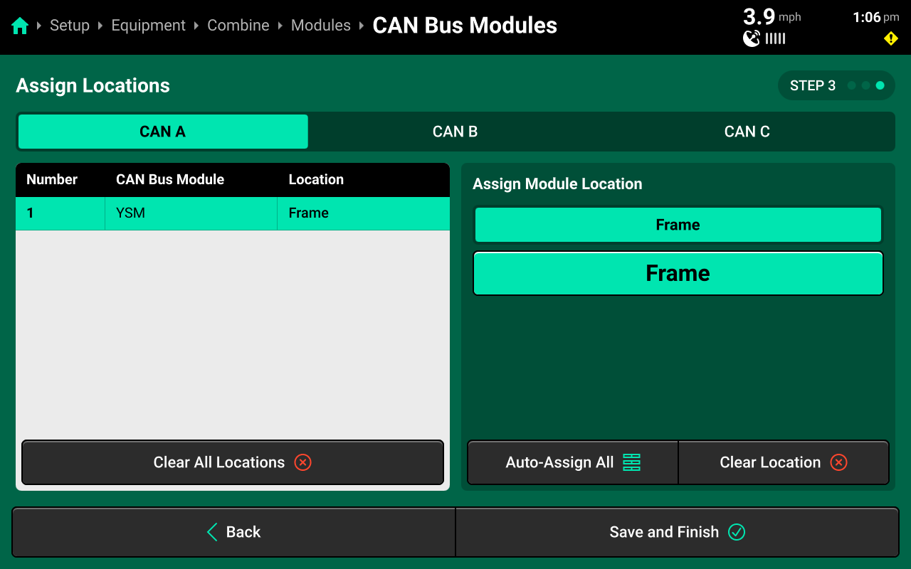
Task: Click the Back chevron arrow icon
Action: (212, 532)
